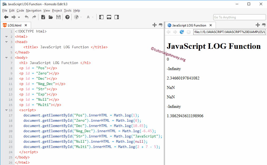Close the JavaScript LOG Function preview tab
The width and height of the screenshot is (267, 165).
point(210,25)
